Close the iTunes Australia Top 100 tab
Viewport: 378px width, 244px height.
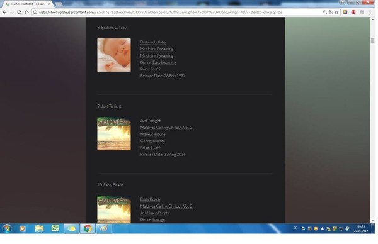[49, 4]
